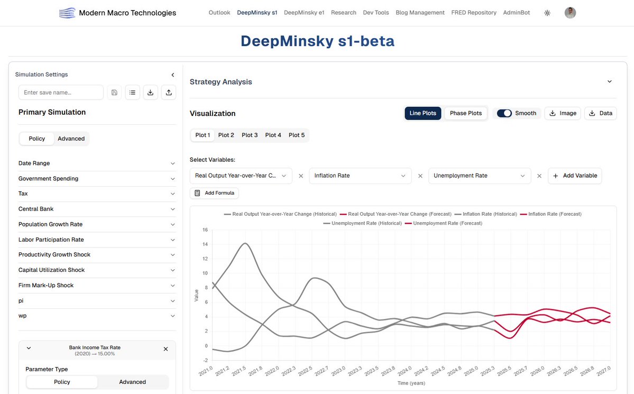The image size is (634, 394).
Task: Switch Primary Simulation to Advanced mode
Action: [71, 139]
